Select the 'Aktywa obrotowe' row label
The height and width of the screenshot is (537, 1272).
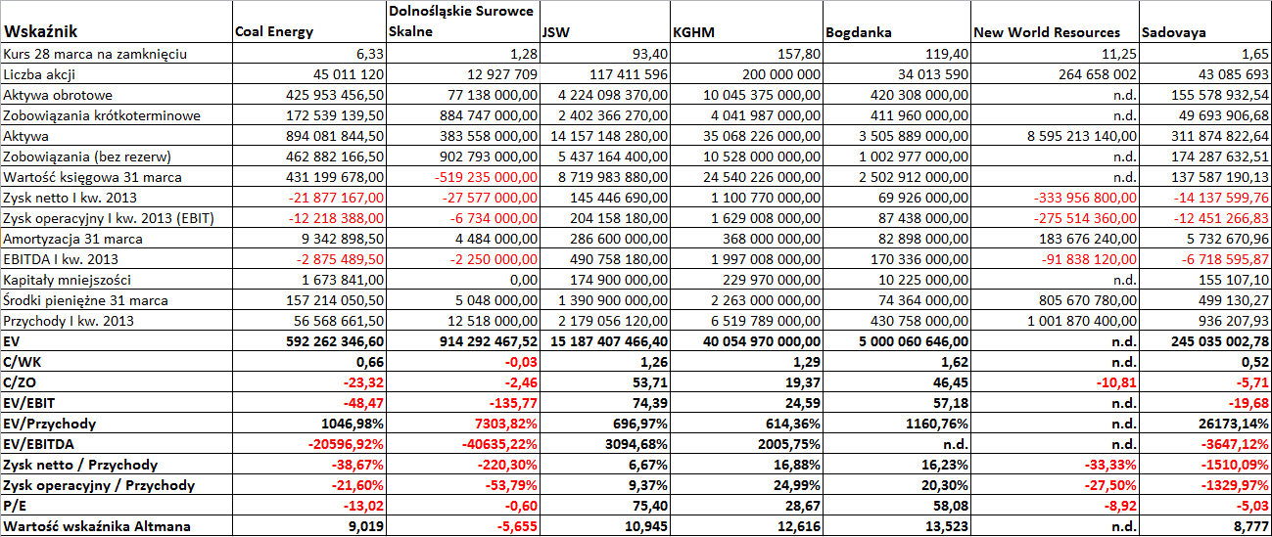coord(58,95)
